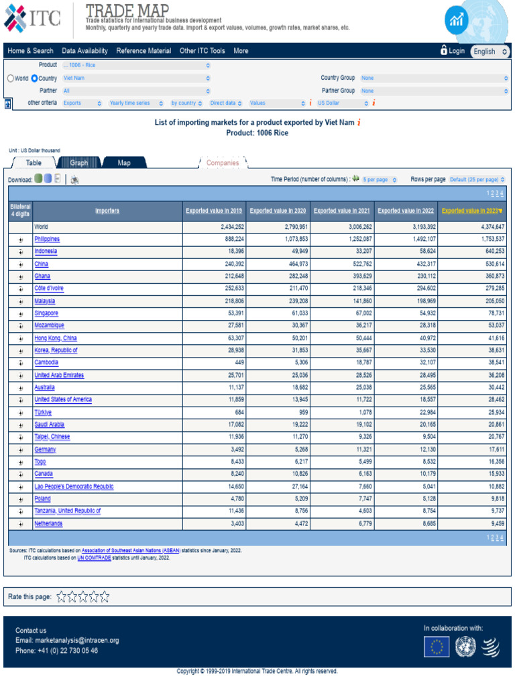Image resolution: width=515 pixels, height=687 pixels.
Task: Expand bilateral 4 digits for Singapore
Action: pos(21,314)
